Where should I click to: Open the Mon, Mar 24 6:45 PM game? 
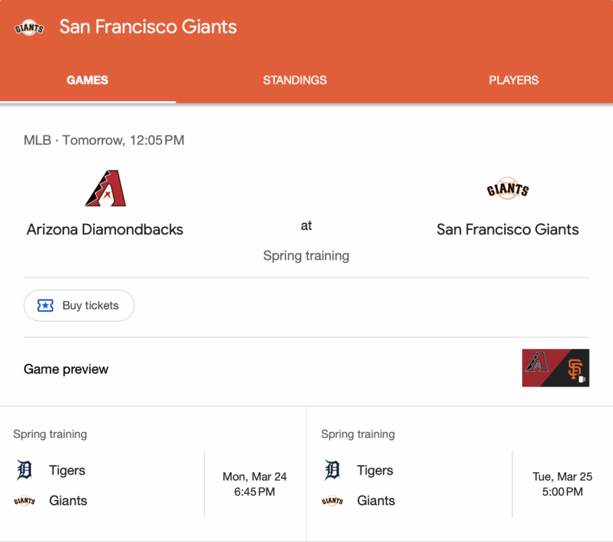[254, 484]
